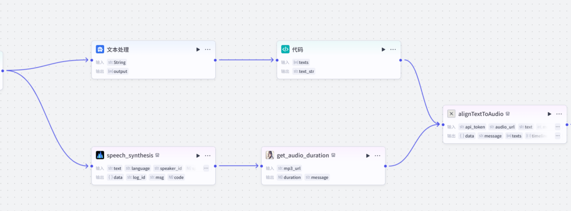Viewport: 571px width, 211px height.
Task: Select the text_str output tag in 代码
Action: point(303,71)
